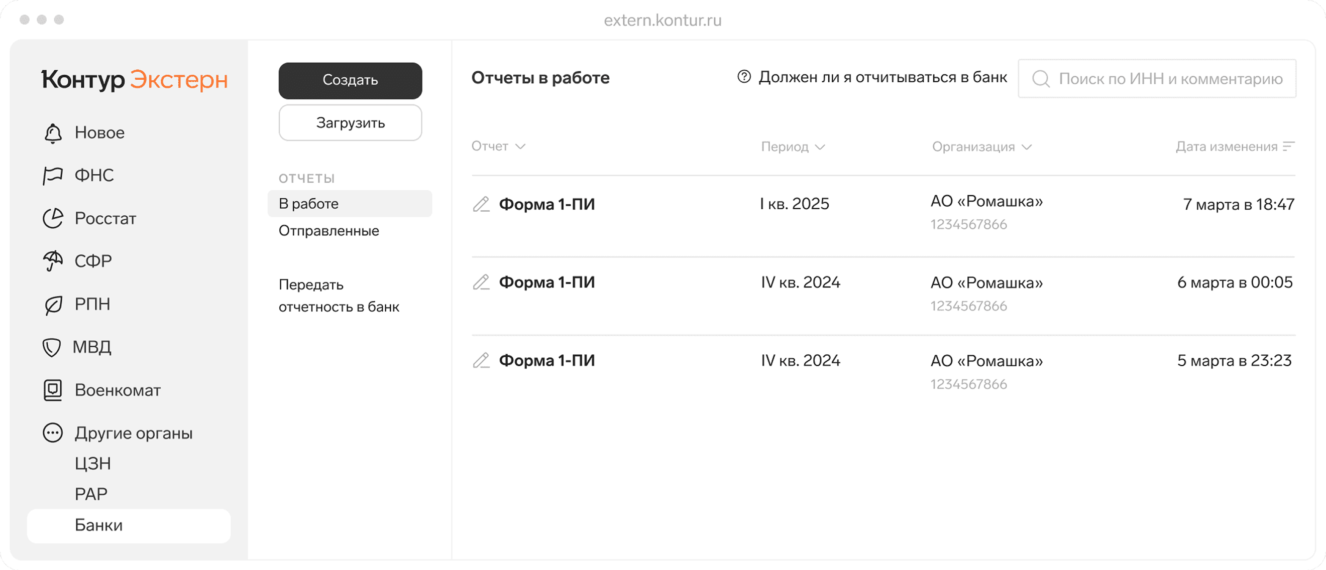Select the Отправленные reports tab
This screenshot has height=570, width=1326.
coord(328,231)
